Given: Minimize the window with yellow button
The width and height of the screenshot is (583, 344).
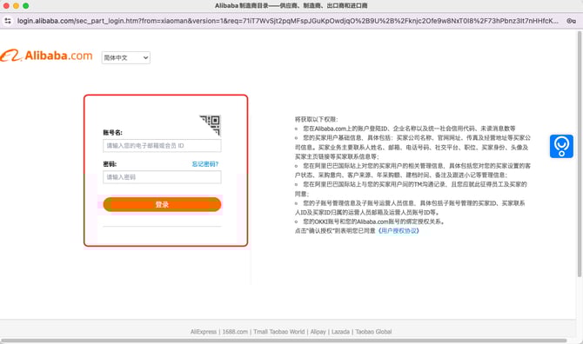Looking at the screenshot, I should 16,5.
